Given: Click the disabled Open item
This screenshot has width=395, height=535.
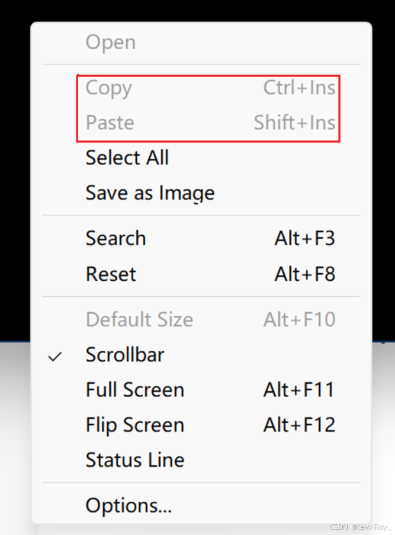Looking at the screenshot, I should pyautogui.click(x=201, y=42).
